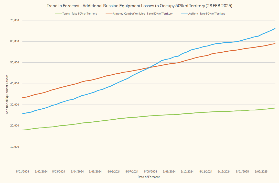Click the orange Armored Combat Vehicles legend marker
The image size is (279, 183).
pos(109,14)
